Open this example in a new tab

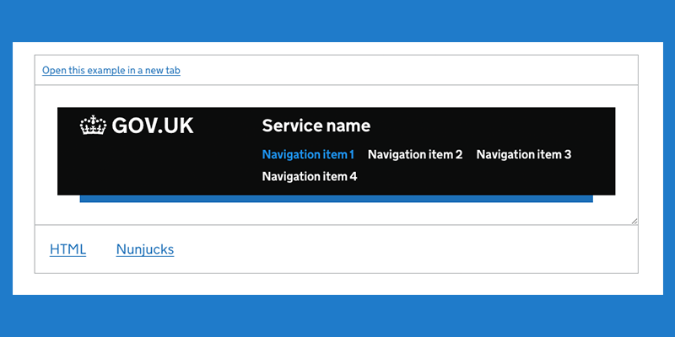(x=111, y=71)
